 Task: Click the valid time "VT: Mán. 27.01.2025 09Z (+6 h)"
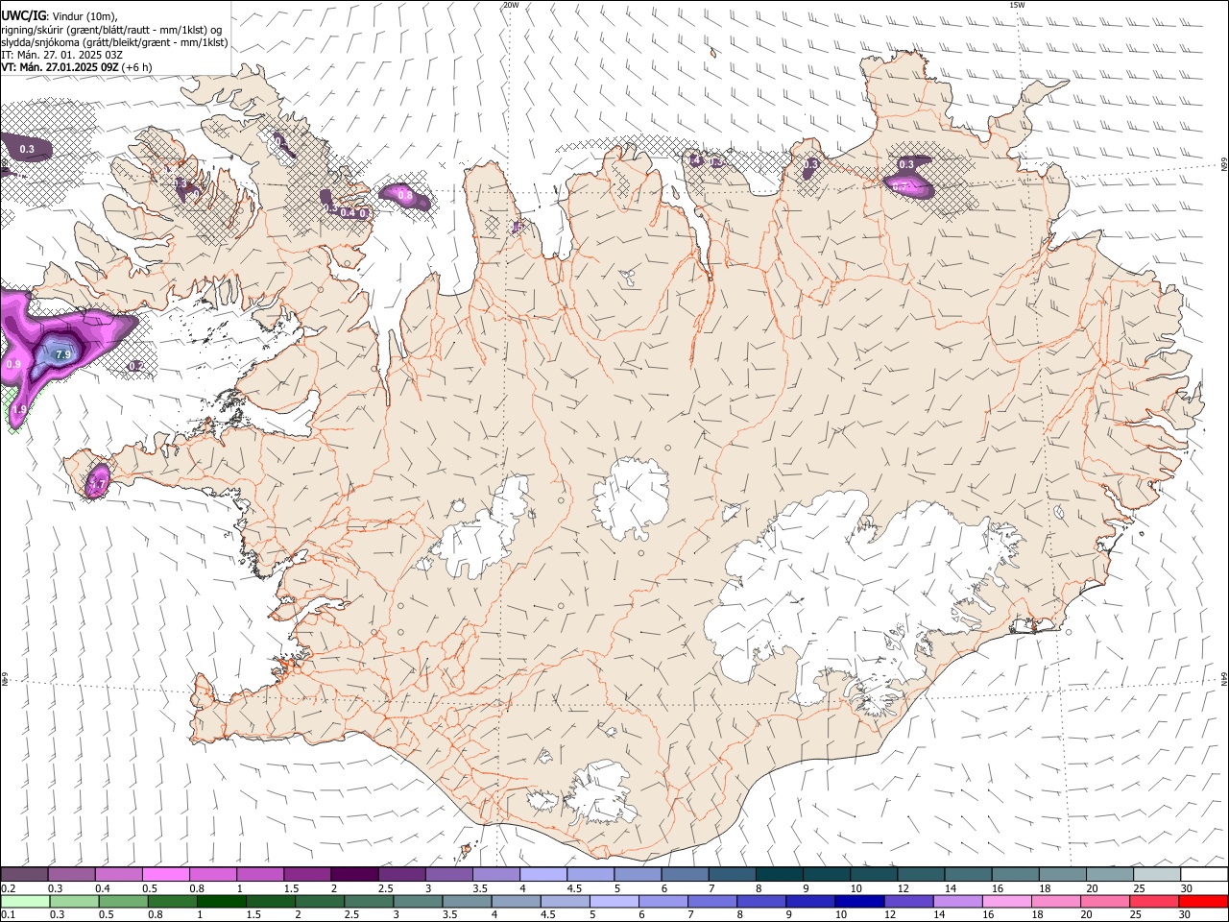pos(76,67)
